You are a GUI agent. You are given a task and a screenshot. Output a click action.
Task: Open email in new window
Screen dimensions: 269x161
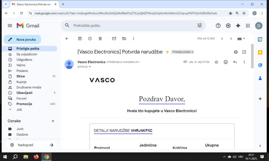pyautogui.click(x=244, y=52)
